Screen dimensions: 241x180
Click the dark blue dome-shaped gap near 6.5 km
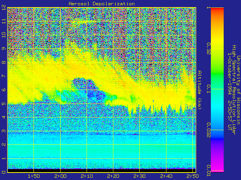pos(84,83)
